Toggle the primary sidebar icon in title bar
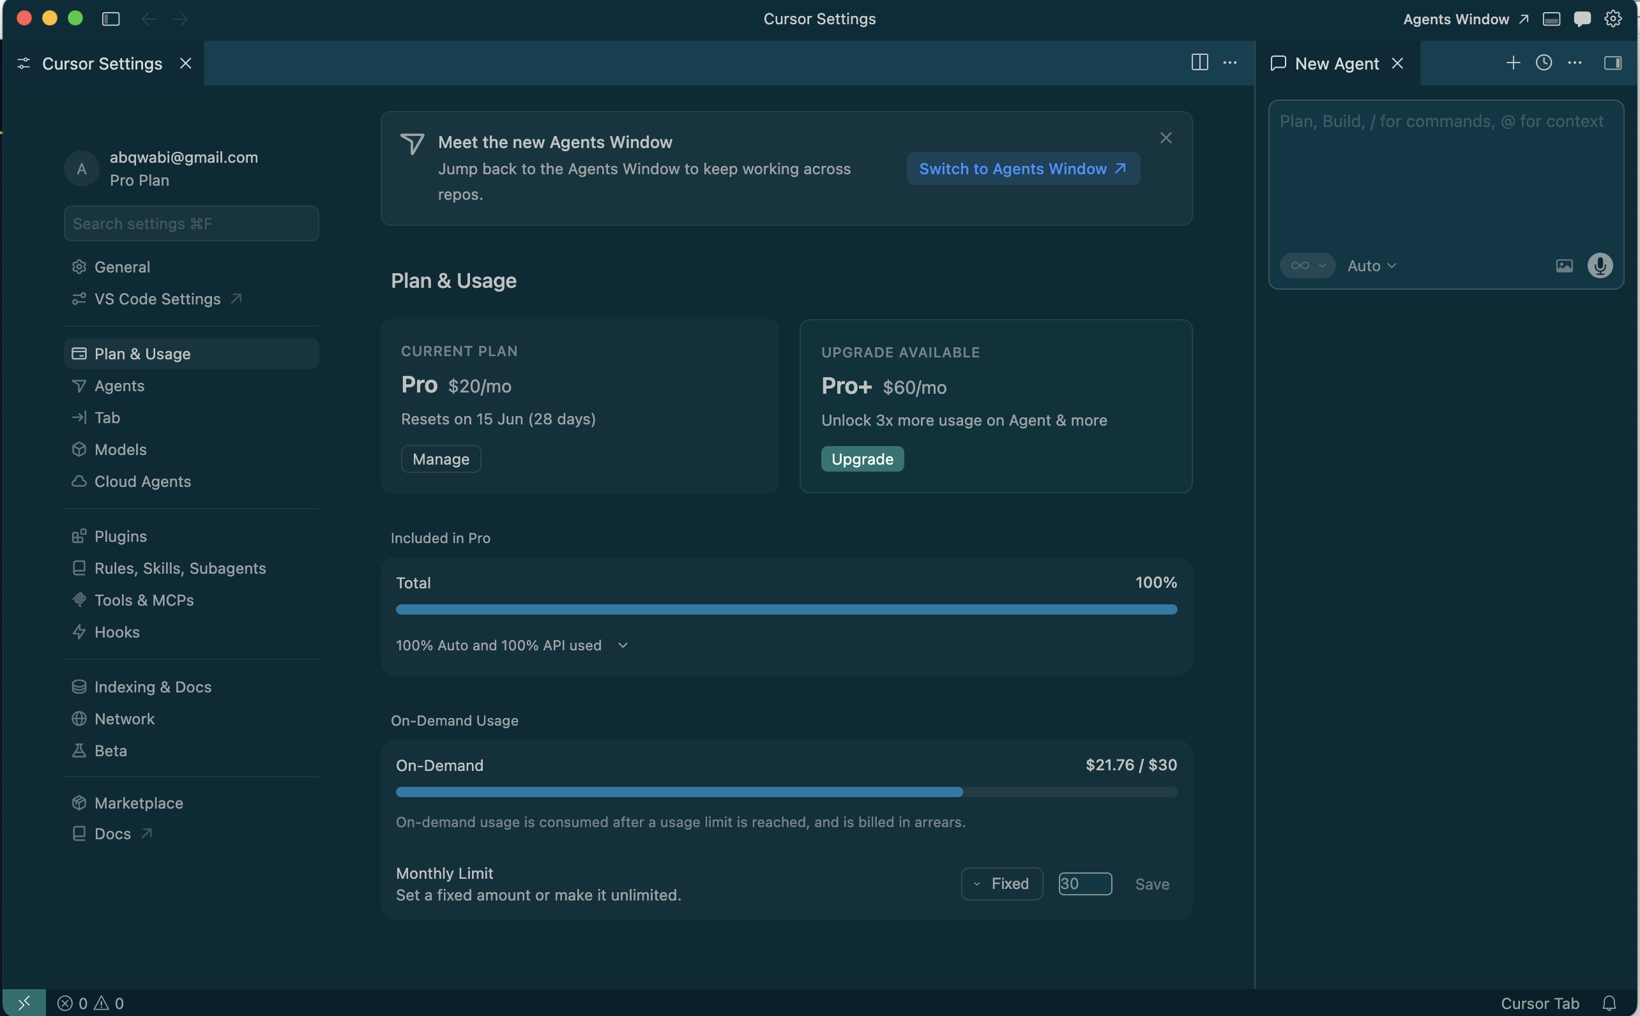1640x1016 pixels. click(111, 19)
